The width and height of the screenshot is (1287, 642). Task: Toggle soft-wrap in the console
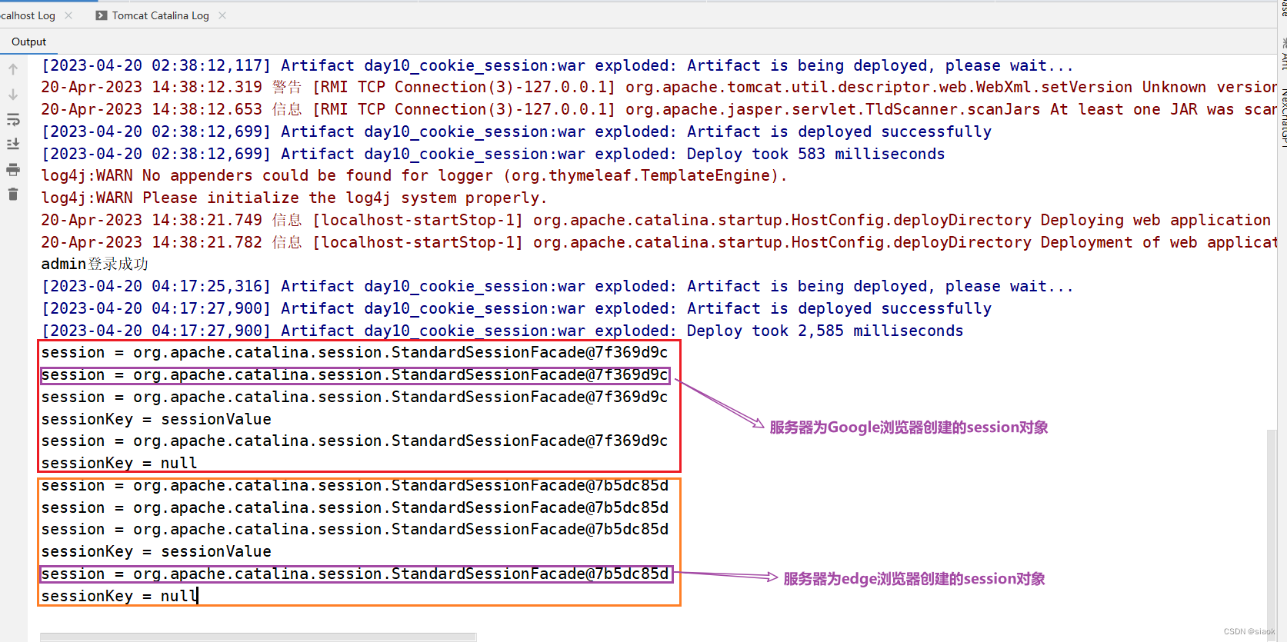pos(13,120)
